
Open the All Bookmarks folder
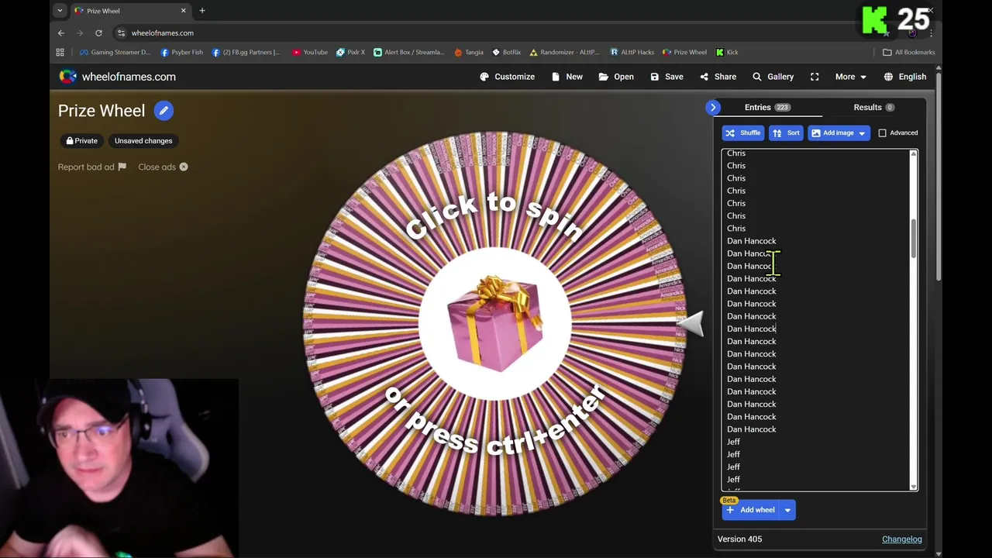pyautogui.click(x=909, y=53)
